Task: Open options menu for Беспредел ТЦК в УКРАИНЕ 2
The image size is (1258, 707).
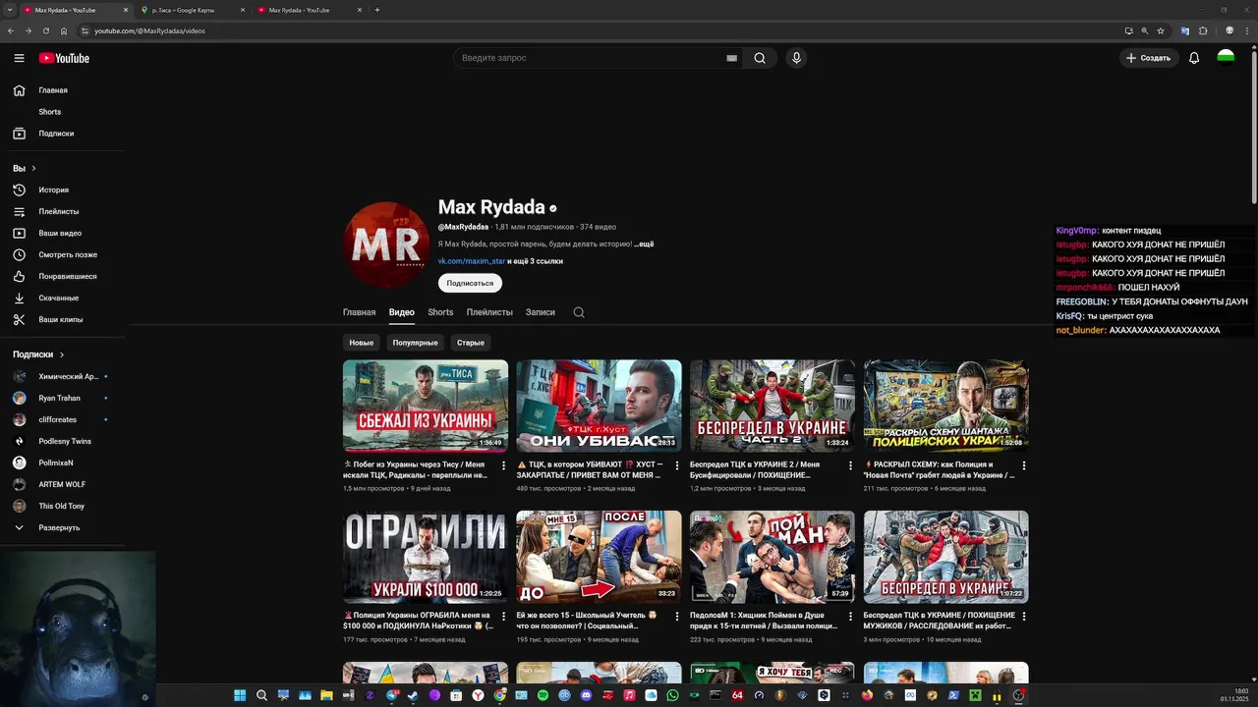Action: click(x=850, y=465)
